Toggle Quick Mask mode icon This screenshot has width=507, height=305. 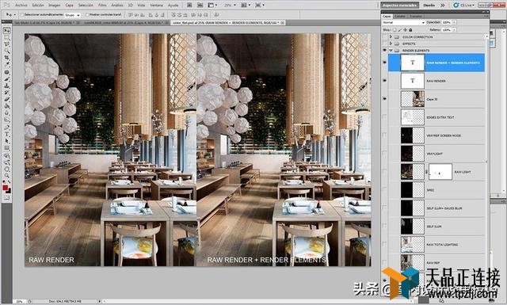pyautogui.click(x=6, y=197)
